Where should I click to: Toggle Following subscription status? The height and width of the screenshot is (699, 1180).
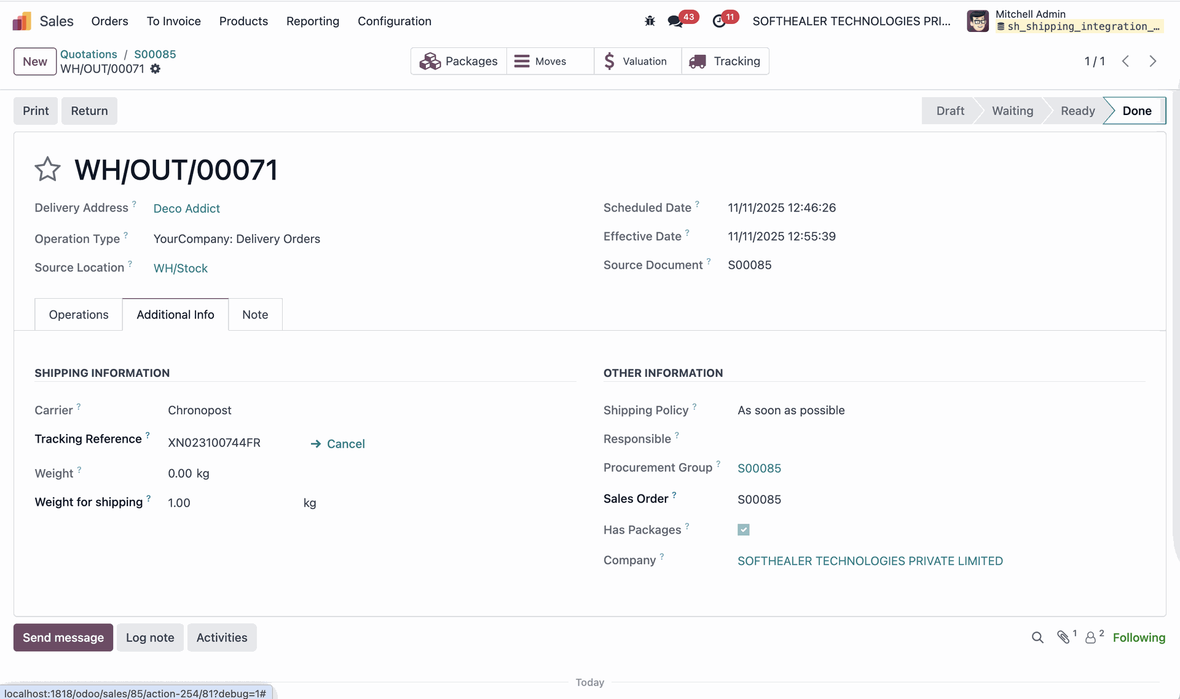[1139, 638]
